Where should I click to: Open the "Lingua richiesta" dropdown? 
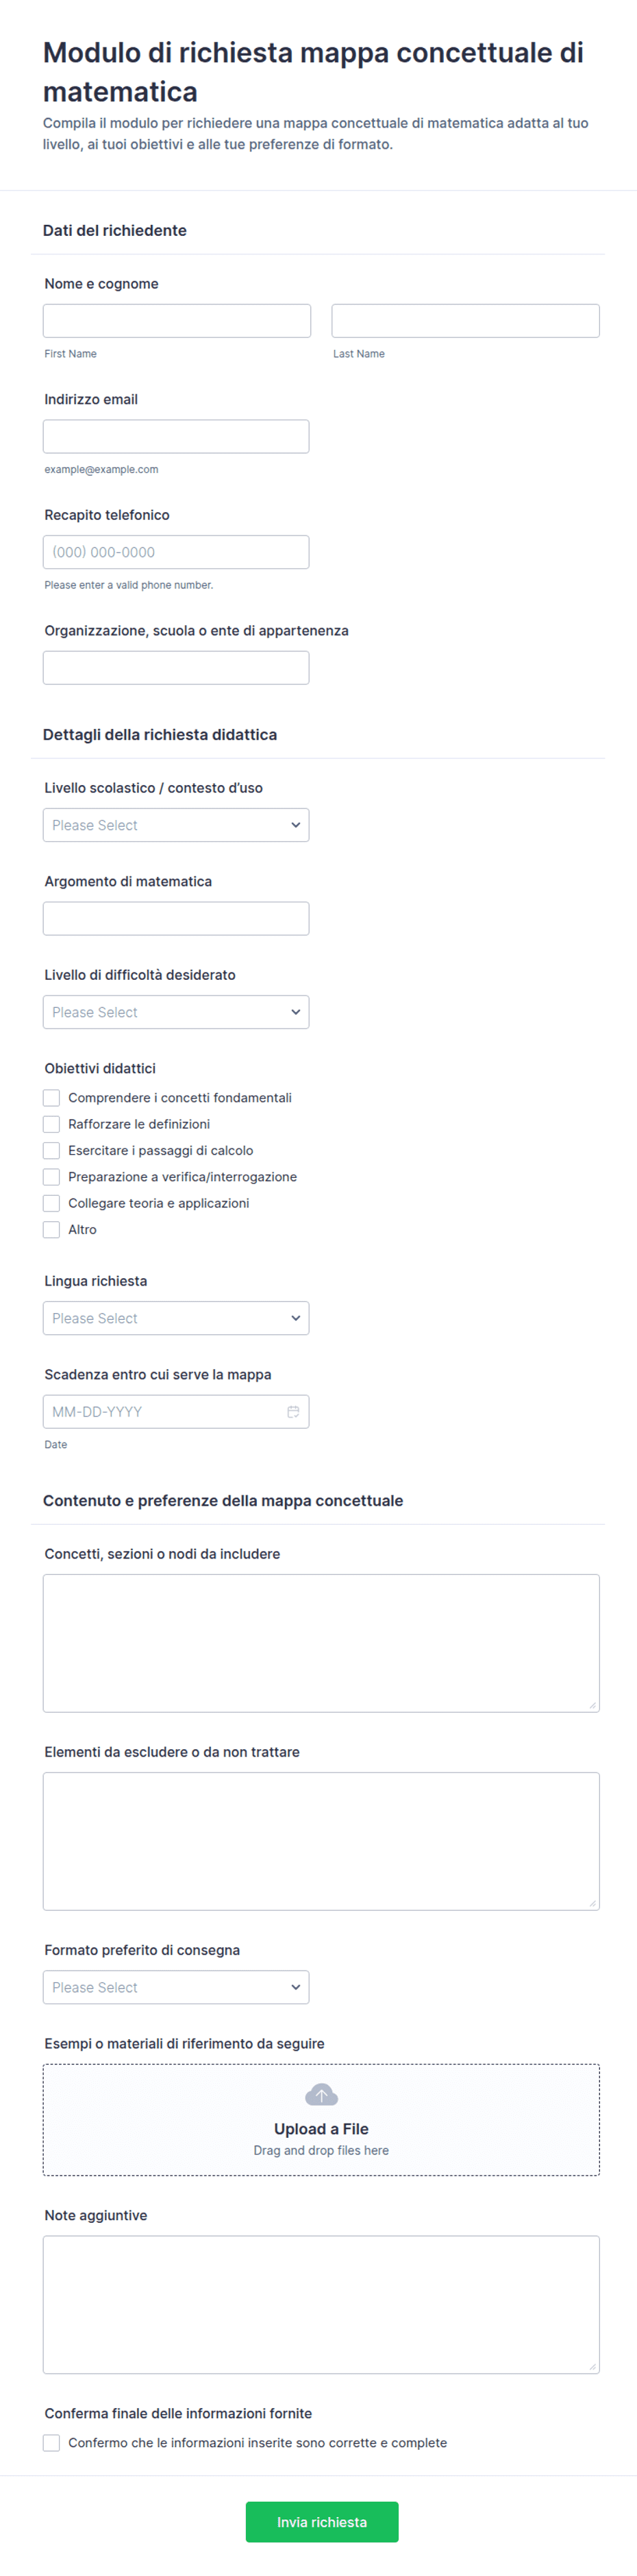point(176,1318)
